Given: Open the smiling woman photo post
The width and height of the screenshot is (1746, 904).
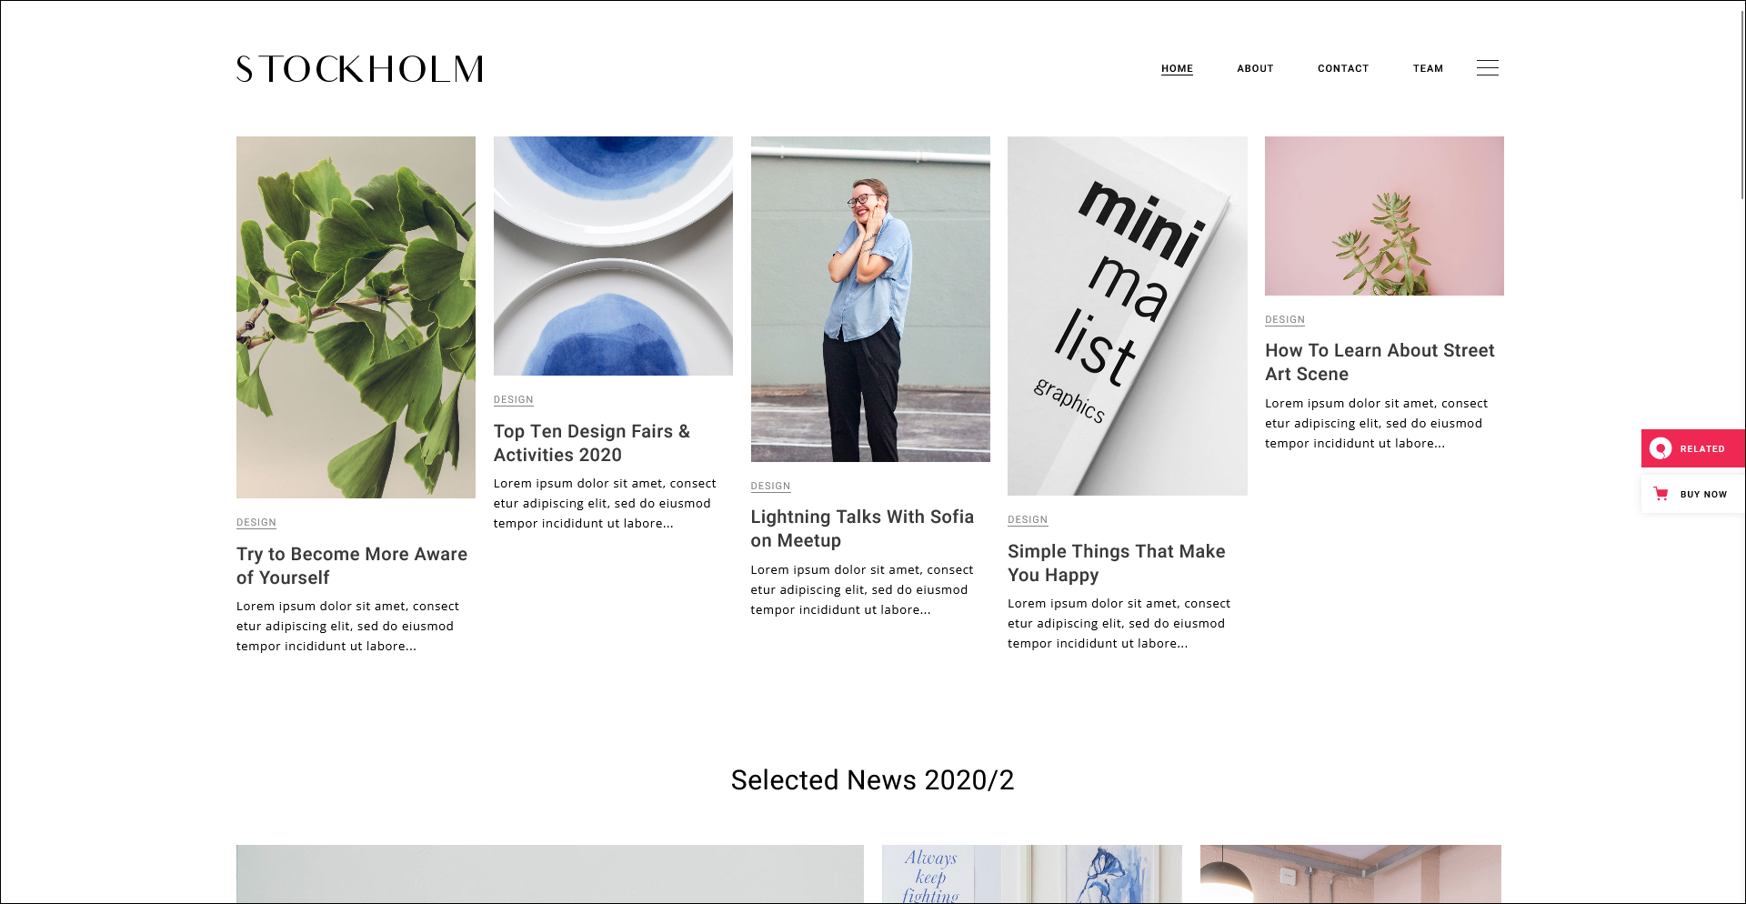Looking at the screenshot, I should [870, 299].
